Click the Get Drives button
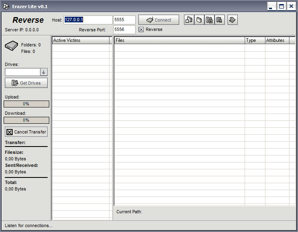The height and width of the screenshot is (232, 298). coord(26,83)
